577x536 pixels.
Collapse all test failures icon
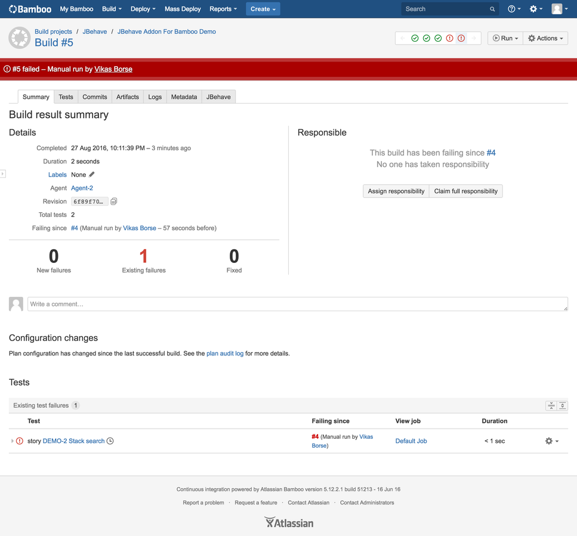(551, 405)
